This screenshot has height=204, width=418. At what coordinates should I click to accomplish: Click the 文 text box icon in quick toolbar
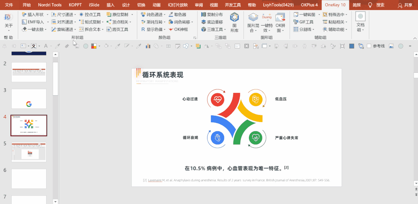34,46
